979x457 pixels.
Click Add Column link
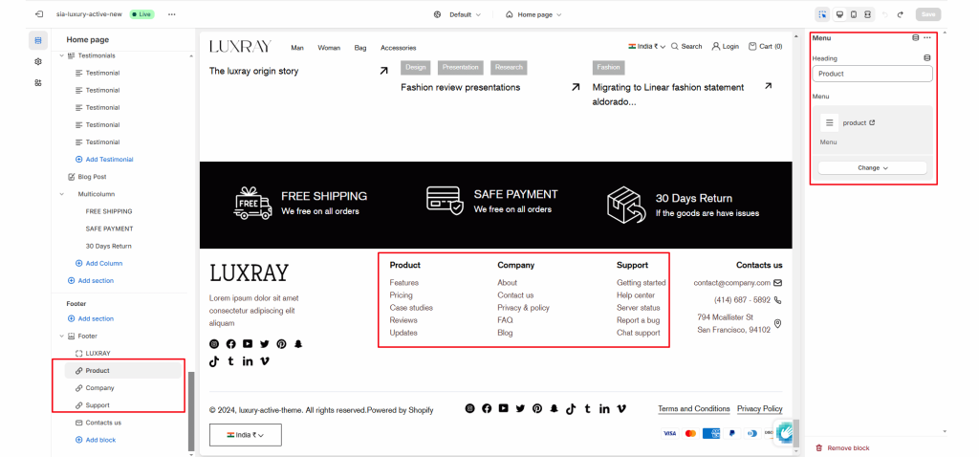coord(98,264)
